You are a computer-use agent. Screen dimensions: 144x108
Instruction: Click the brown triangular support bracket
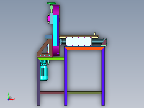click(x=45, y=48)
